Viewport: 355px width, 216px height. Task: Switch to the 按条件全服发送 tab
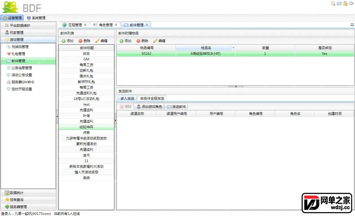coord(152,98)
